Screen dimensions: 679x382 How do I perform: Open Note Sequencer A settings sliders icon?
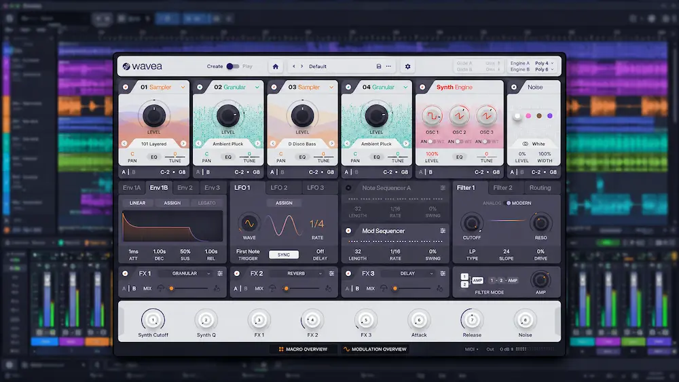[x=443, y=188]
